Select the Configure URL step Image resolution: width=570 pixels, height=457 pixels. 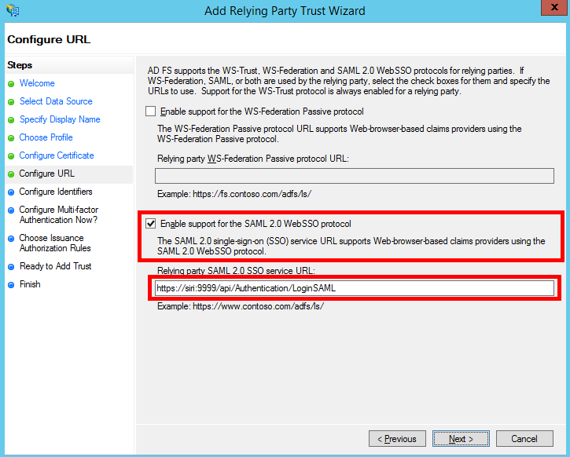47,174
